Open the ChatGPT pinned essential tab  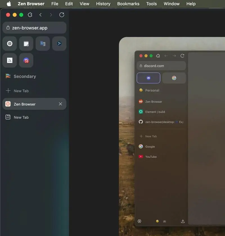tap(10, 44)
